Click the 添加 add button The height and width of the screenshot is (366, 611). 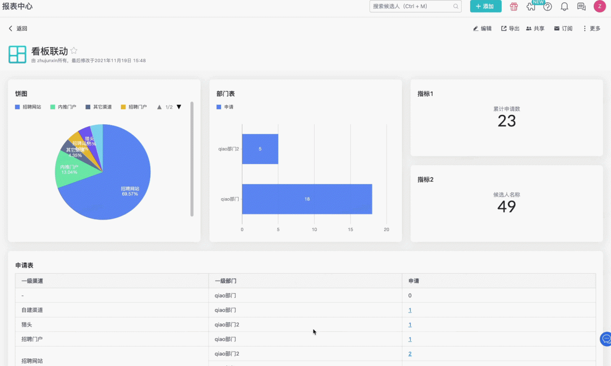click(485, 6)
